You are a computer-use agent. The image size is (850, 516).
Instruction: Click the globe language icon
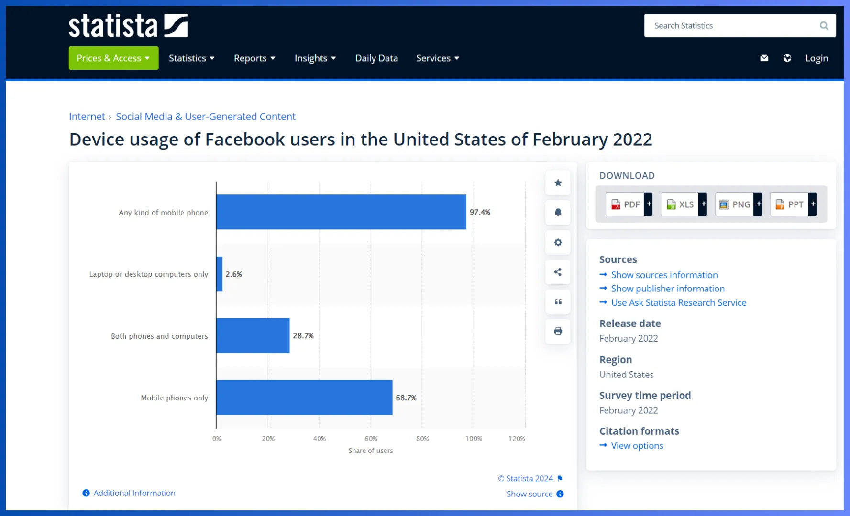[x=787, y=58]
